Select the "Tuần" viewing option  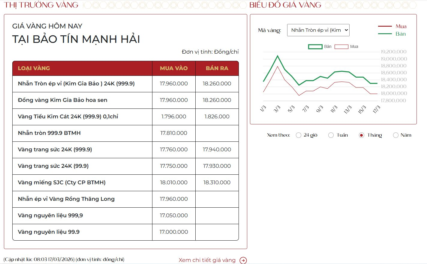331,135
